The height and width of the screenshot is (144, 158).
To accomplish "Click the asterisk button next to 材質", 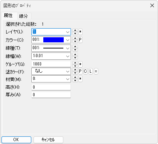I will [80, 79].
